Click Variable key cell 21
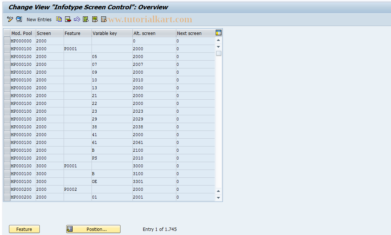This screenshot has width=391, height=235. 112,96
